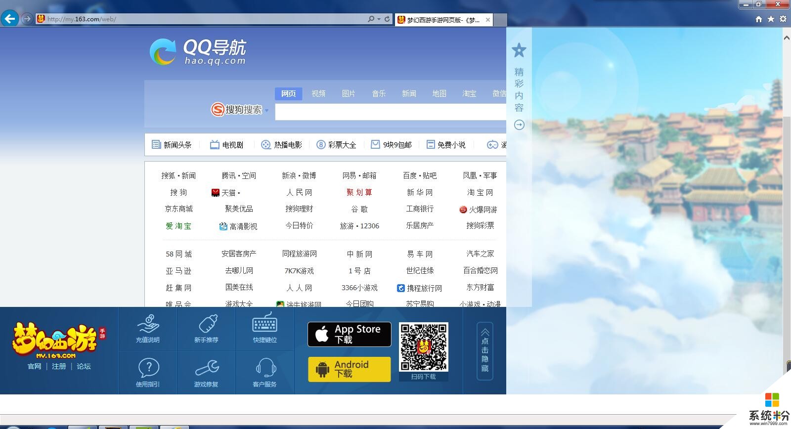This screenshot has height=429, width=791.
Task: Click the 点击隐藏 collapse button
Action: point(485,351)
